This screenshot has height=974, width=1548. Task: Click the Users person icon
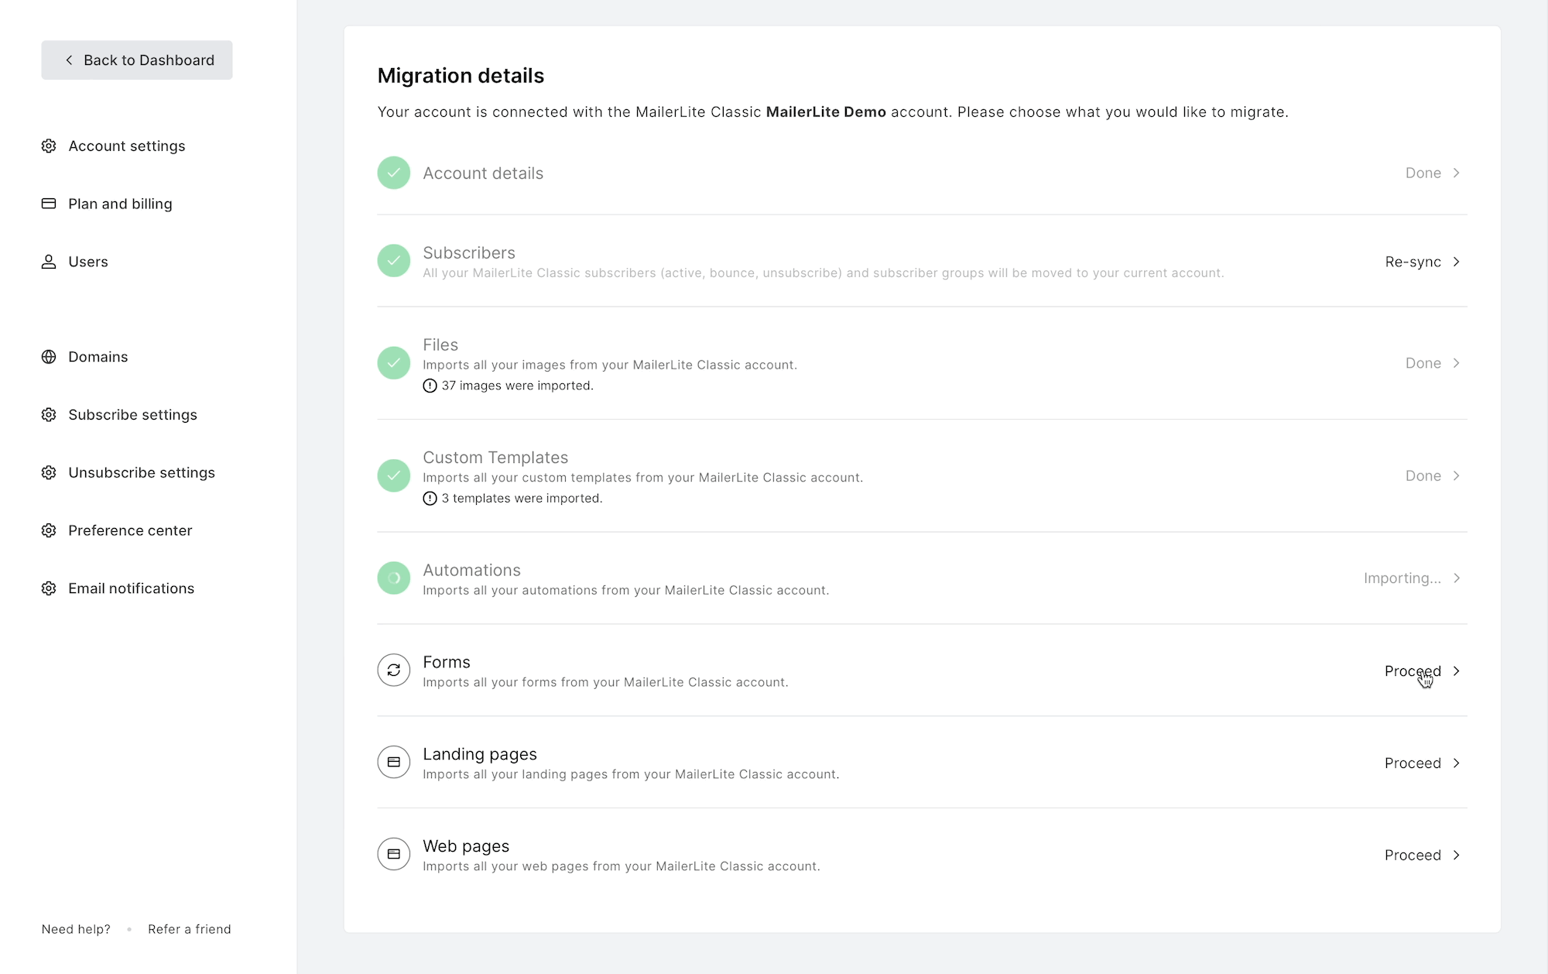click(49, 262)
